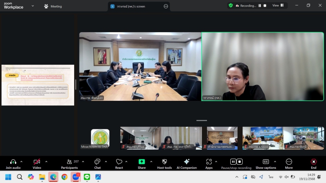Switch to the Meeting tab

[x=53, y=6]
